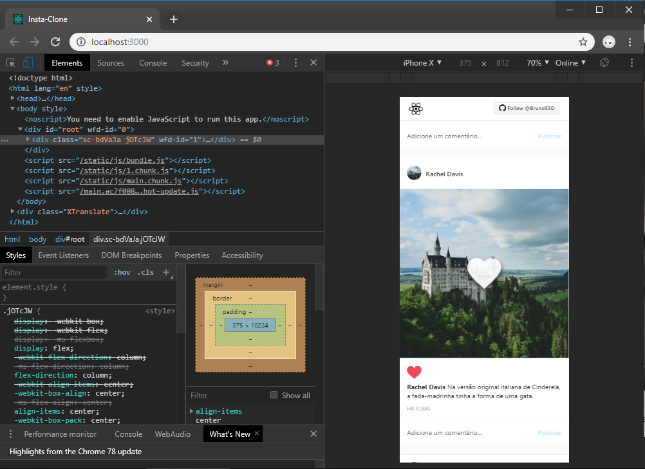
Task: Open a new browser tab
Action: tap(174, 19)
